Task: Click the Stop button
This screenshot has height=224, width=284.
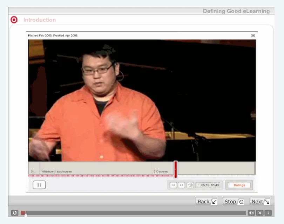Action: coord(234,202)
